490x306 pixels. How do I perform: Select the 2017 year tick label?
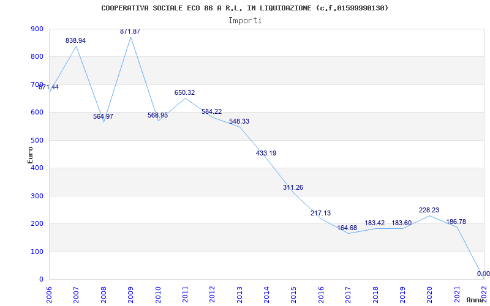pyautogui.click(x=348, y=293)
